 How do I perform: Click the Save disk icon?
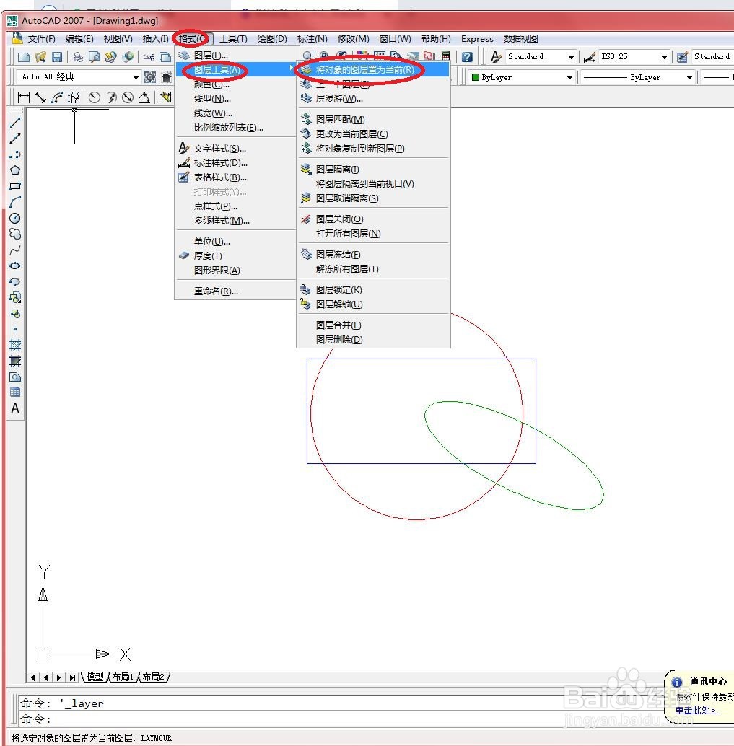point(57,57)
